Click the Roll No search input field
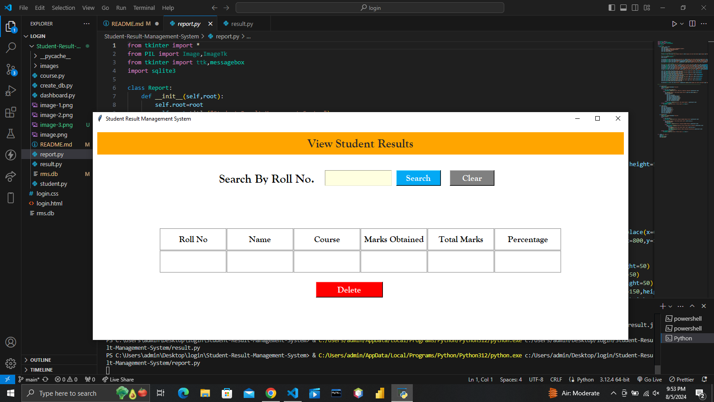This screenshot has width=714, height=402. pos(358,178)
